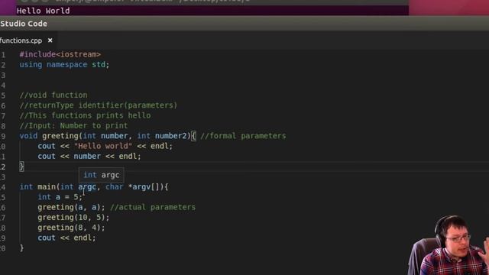This screenshot has height=275, width=489.
Task: Click the 'greeting' function name in definition
Action: pos(60,136)
